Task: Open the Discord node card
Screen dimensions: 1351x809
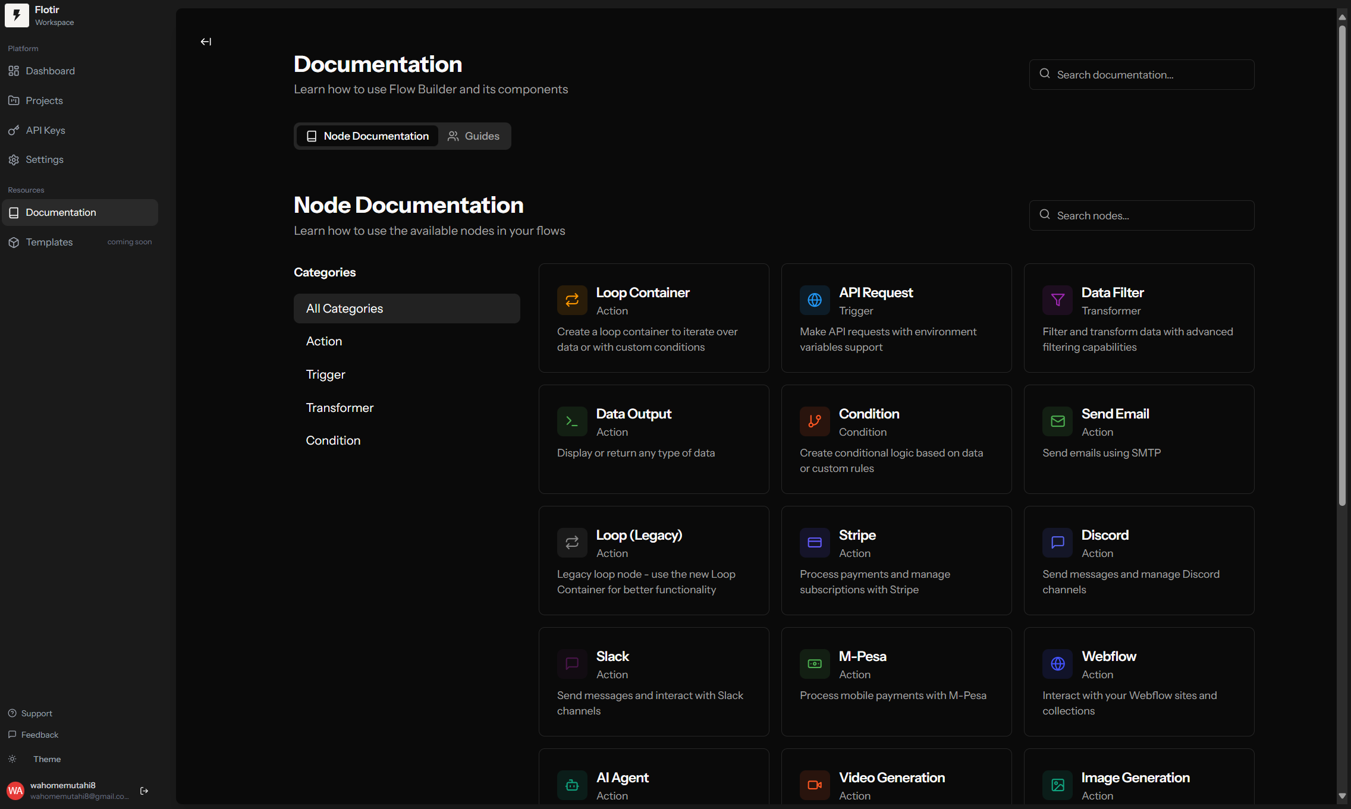Action: (1139, 561)
